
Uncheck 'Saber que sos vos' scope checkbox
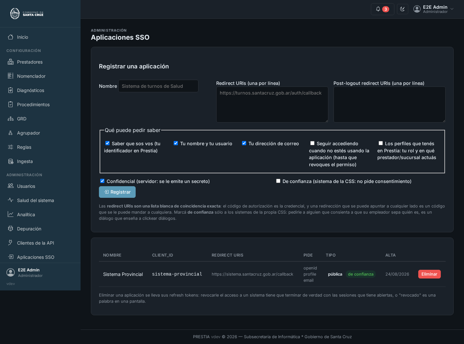[107, 143]
